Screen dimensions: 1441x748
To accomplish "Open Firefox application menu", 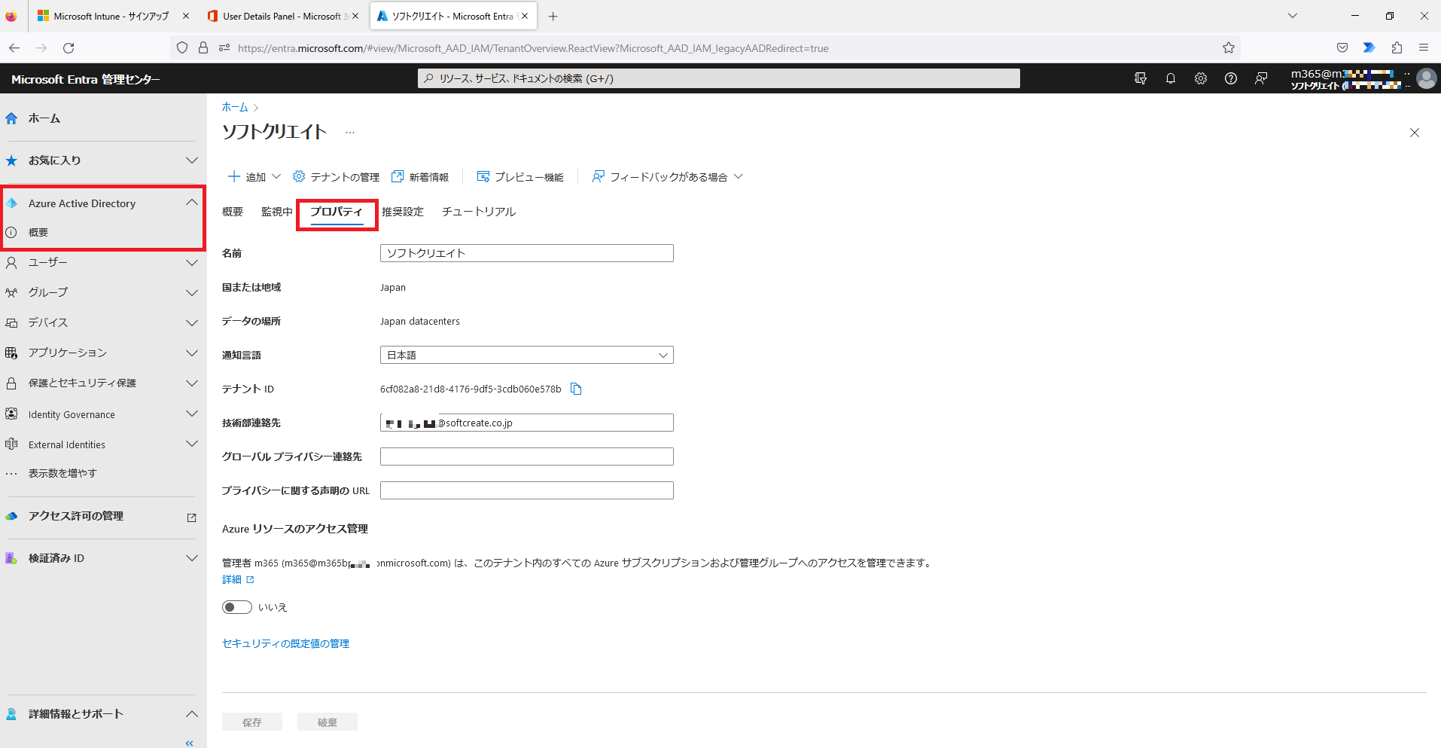I will (x=1424, y=47).
